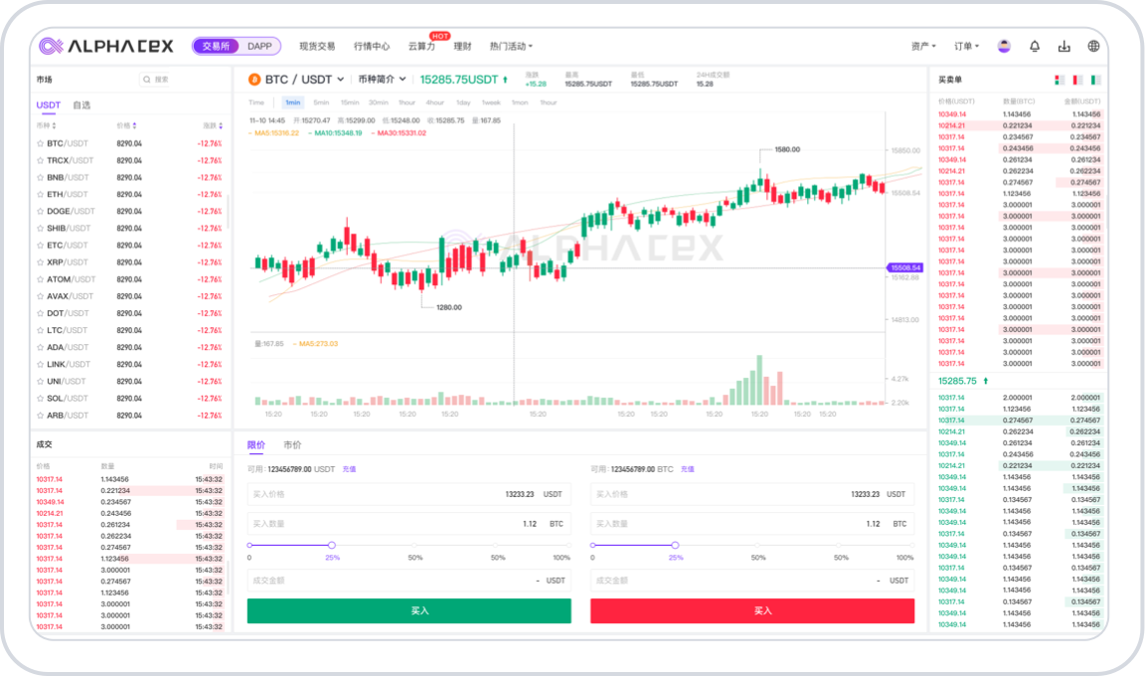Star the DOGE/USDT trading pair

39,211
